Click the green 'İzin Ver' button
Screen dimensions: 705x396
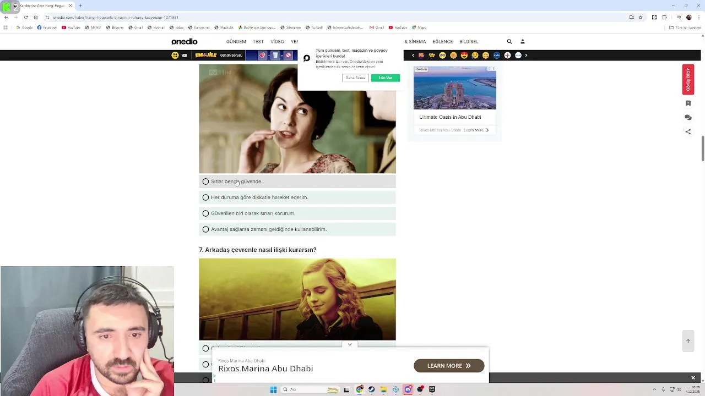coord(386,78)
